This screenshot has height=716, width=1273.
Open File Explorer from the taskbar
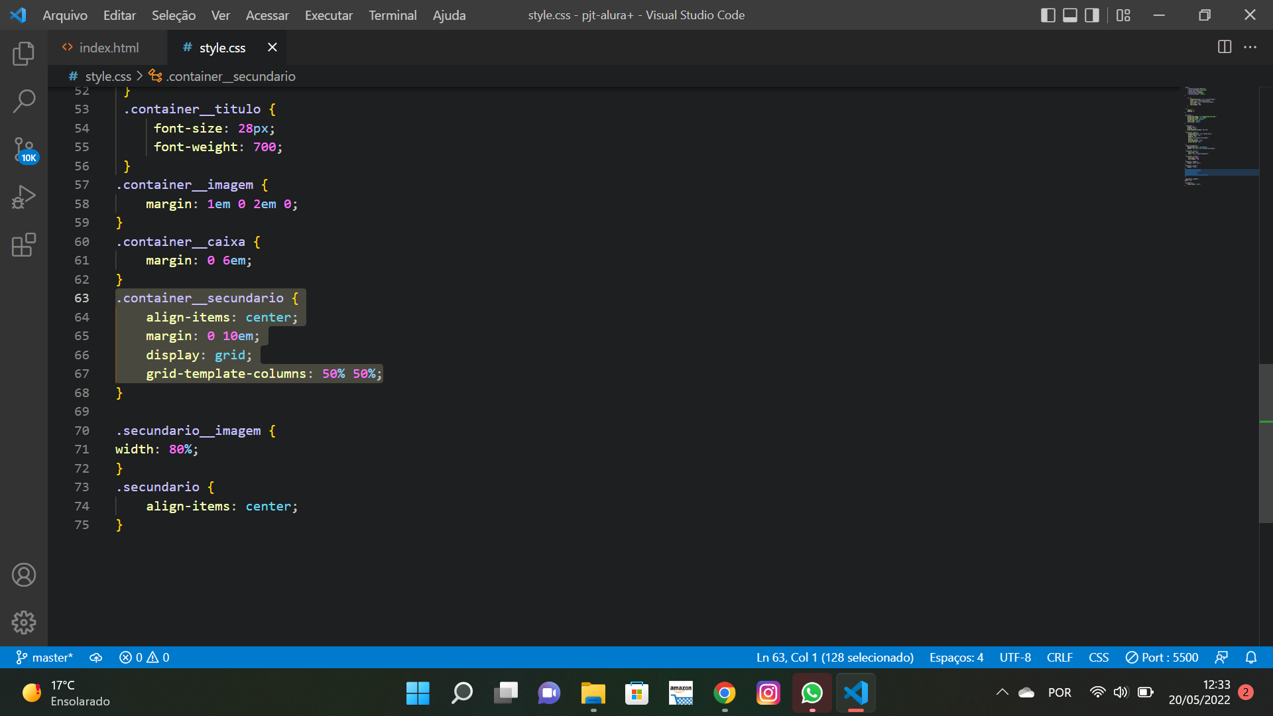(593, 693)
